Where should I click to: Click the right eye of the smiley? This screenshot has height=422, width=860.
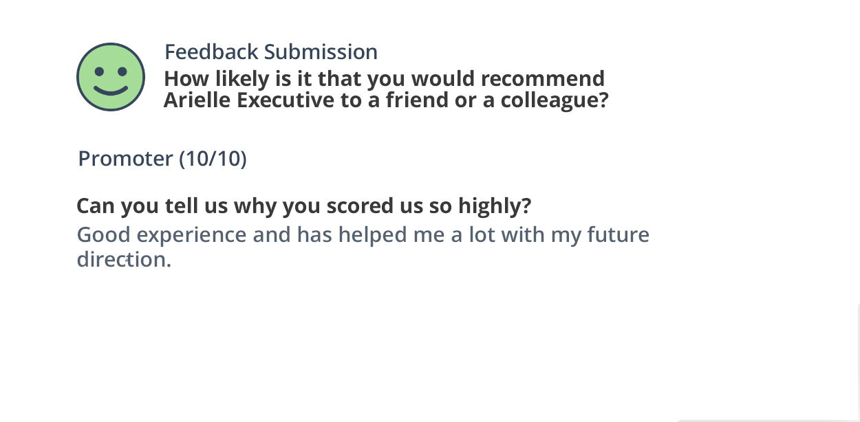[122, 71]
